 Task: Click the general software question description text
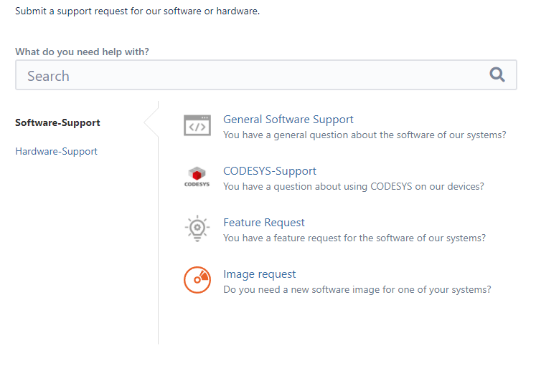[365, 135]
